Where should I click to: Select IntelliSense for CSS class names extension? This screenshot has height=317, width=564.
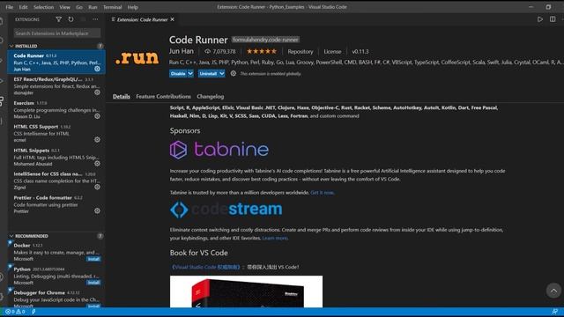pos(56,181)
